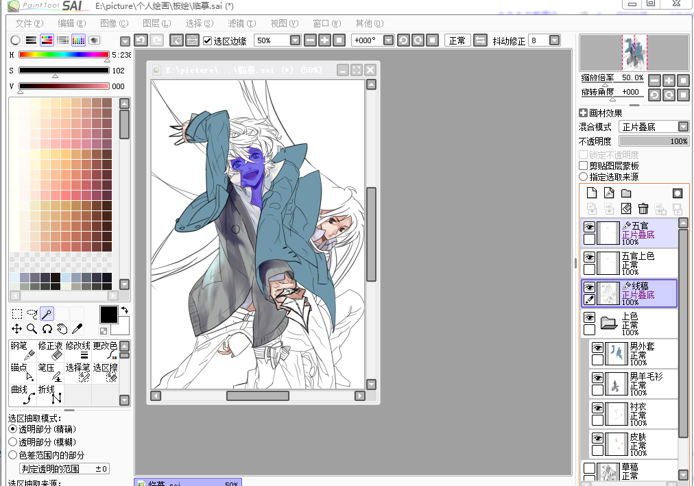Select 色差范围内的部分 radio option

[13, 455]
